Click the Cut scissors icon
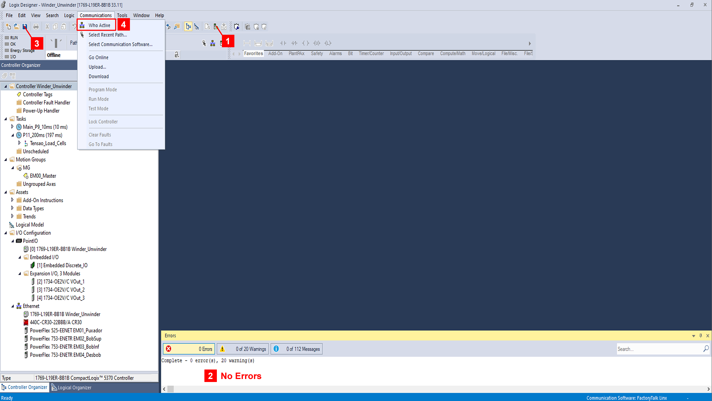This screenshot has height=401, width=712. (x=47, y=27)
